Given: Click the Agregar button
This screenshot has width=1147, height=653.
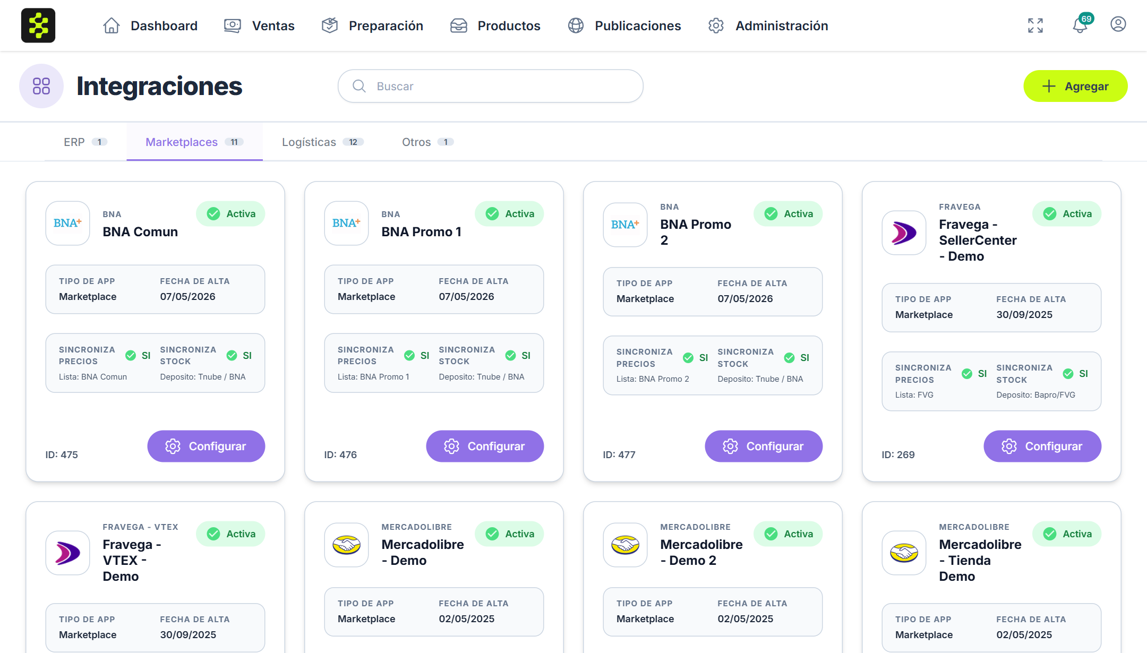Looking at the screenshot, I should point(1075,86).
